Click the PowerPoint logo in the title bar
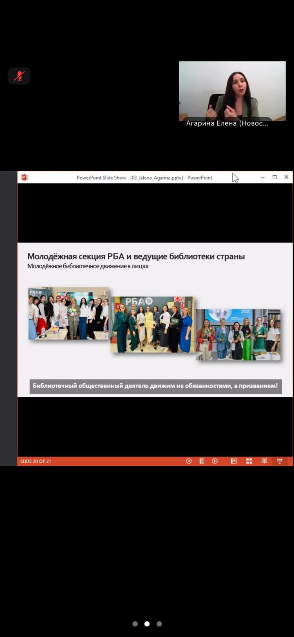 [25, 177]
